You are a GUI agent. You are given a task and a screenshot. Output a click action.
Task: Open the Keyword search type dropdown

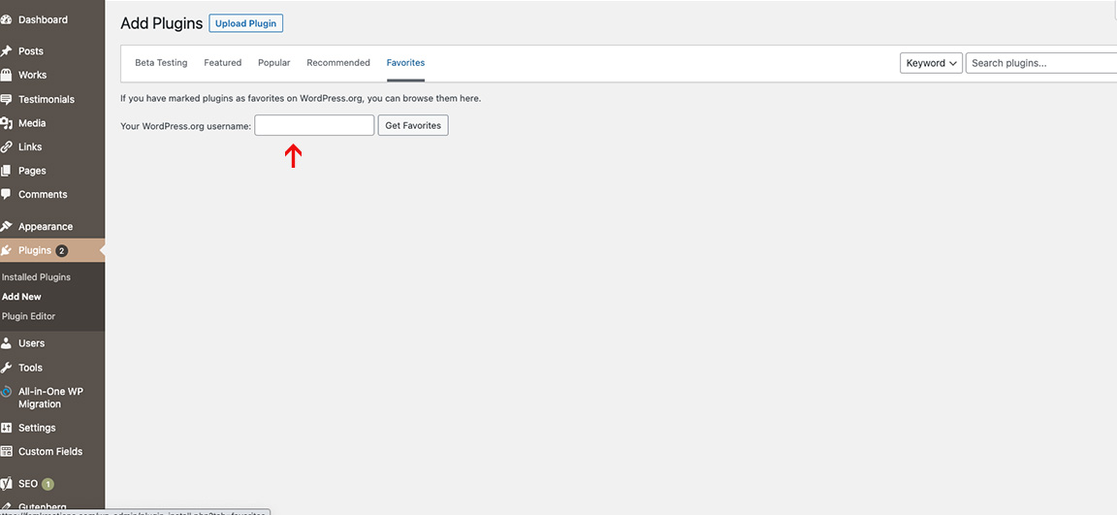(931, 63)
